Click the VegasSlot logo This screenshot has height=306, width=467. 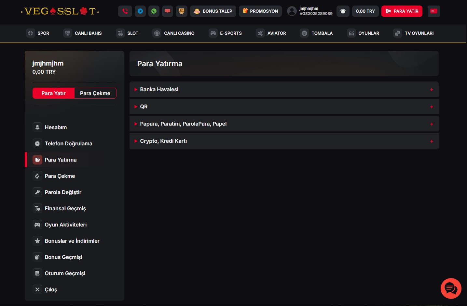pos(60,11)
